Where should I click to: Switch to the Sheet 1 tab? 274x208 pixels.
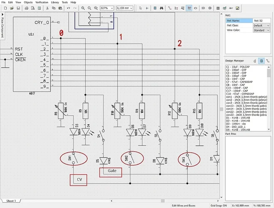(x=11, y=201)
